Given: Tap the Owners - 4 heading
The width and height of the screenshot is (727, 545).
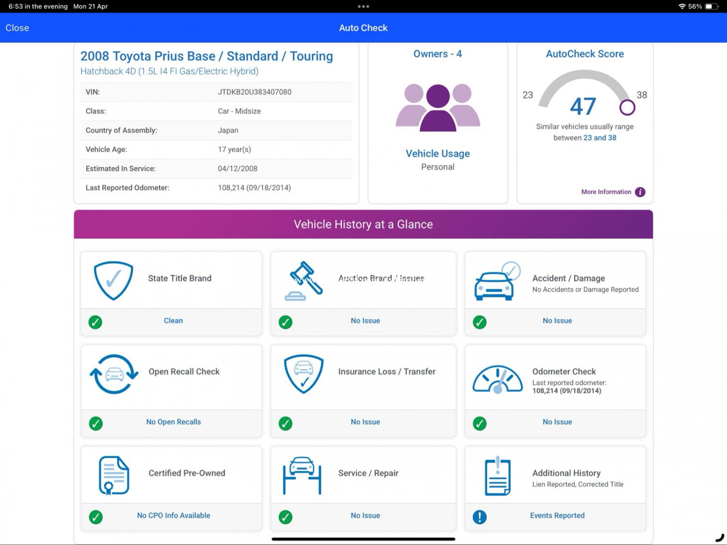Looking at the screenshot, I should click(438, 54).
